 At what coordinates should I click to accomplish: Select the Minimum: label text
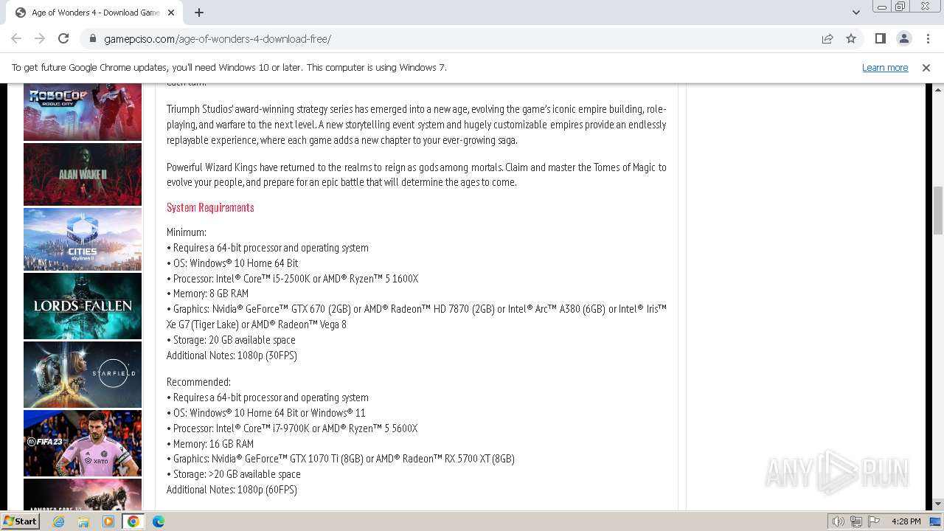click(187, 232)
